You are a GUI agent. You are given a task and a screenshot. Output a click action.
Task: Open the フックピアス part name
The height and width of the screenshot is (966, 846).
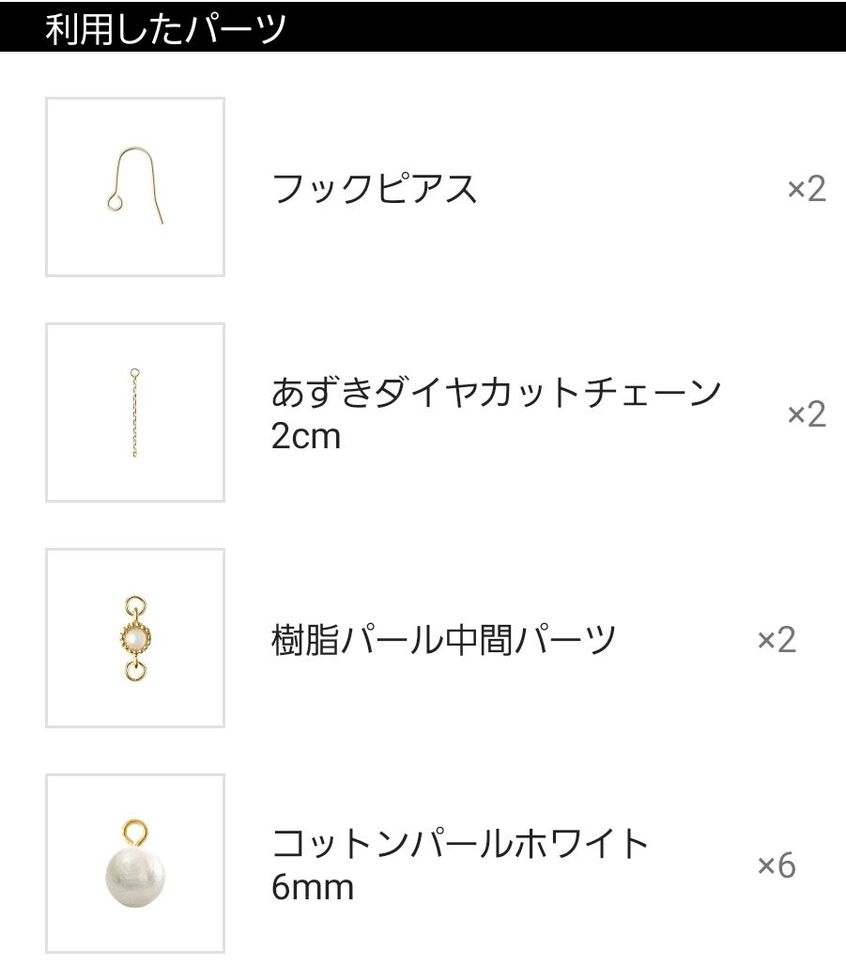374,189
